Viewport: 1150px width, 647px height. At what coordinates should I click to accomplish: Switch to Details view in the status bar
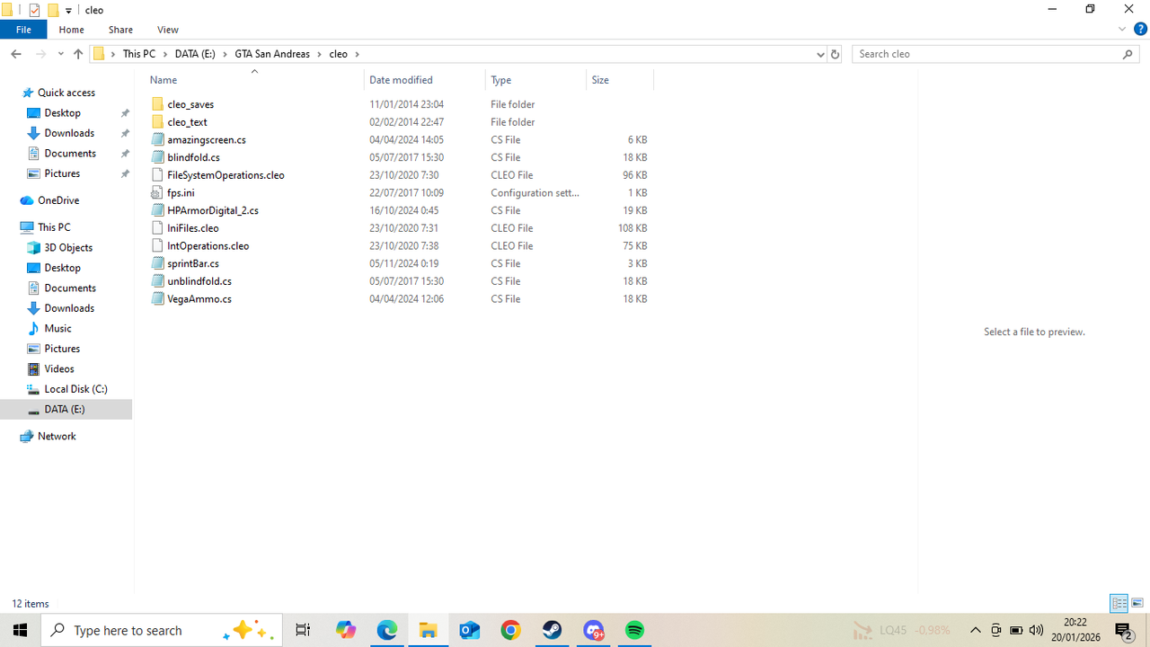[x=1119, y=604]
